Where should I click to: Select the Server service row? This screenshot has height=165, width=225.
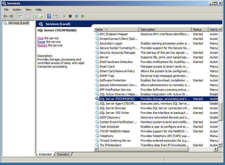[156, 57]
